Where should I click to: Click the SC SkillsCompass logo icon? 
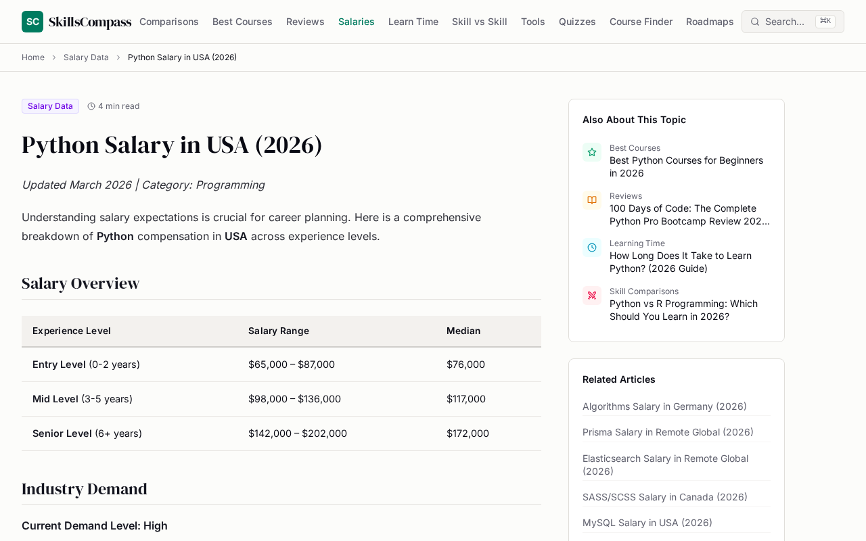[x=32, y=22]
